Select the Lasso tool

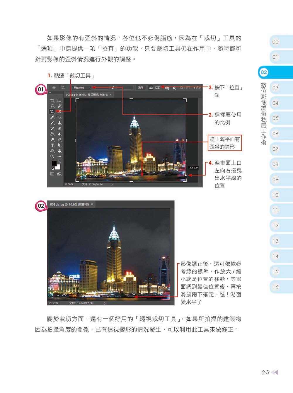click(52, 106)
